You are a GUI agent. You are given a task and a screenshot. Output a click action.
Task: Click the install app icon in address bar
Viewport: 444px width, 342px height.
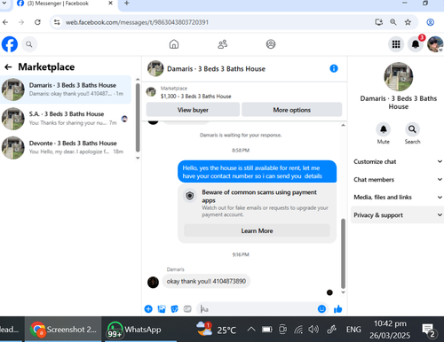point(378,22)
